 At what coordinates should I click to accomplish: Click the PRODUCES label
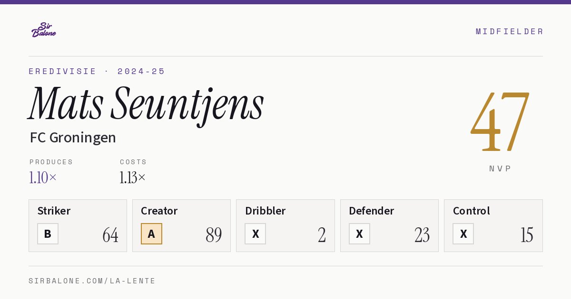click(x=51, y=162)
